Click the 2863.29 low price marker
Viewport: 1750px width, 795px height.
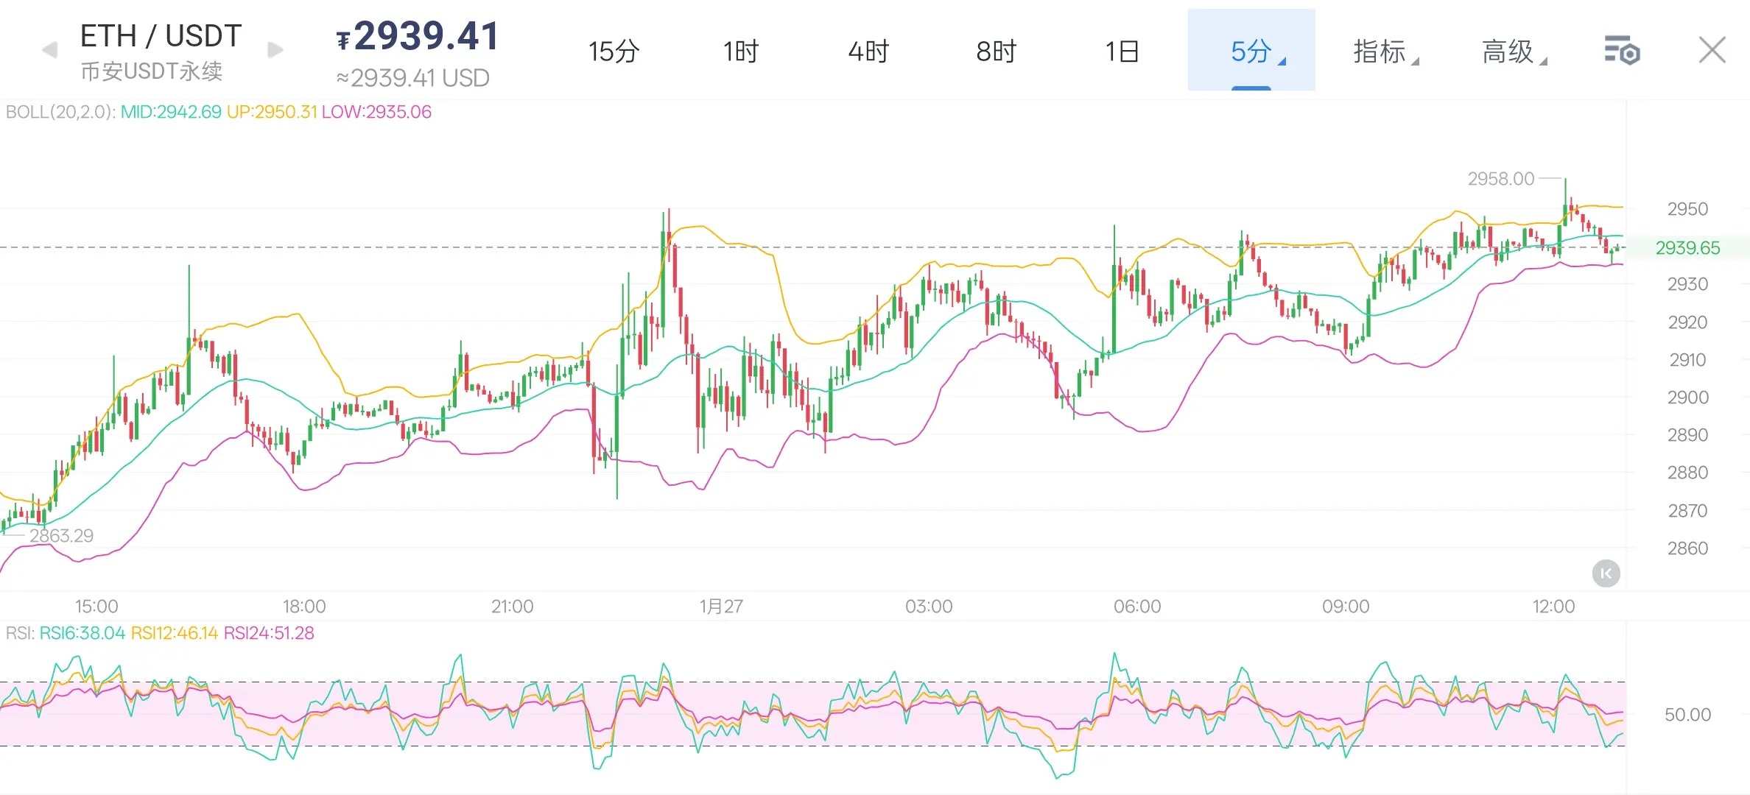61,535
